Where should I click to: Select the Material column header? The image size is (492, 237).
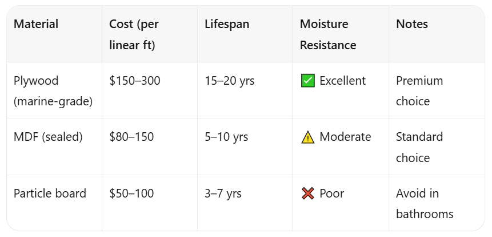(x=36, y=24)
